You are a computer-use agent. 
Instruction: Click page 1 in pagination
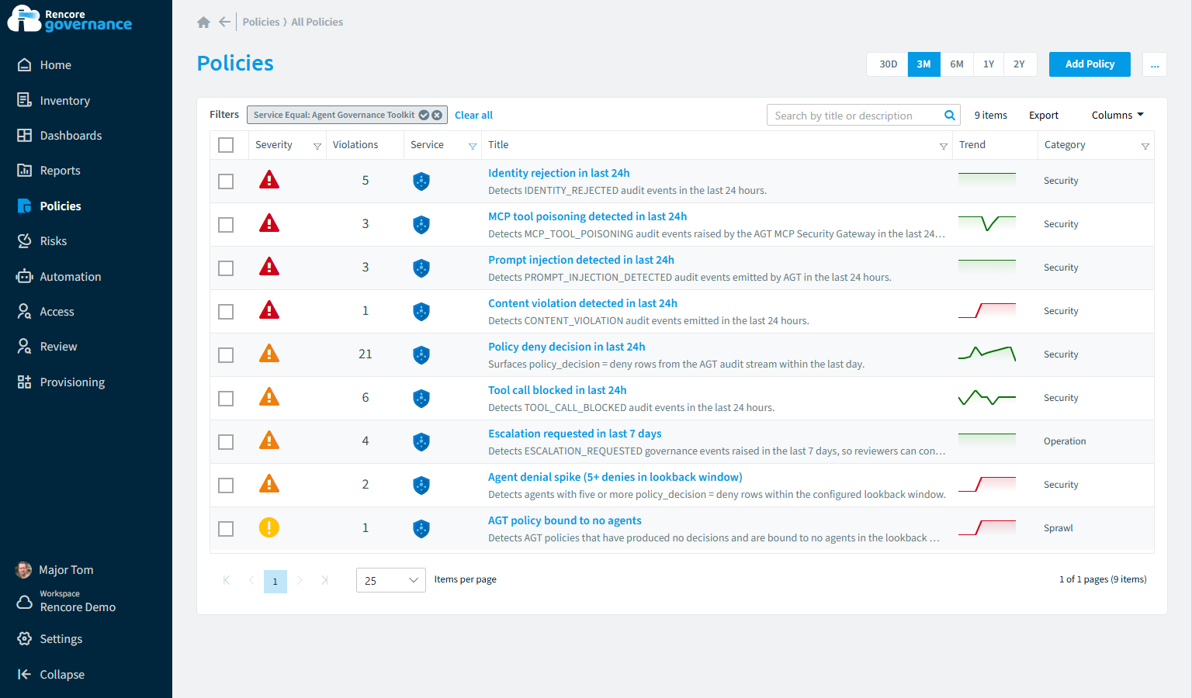click(275, 582)
